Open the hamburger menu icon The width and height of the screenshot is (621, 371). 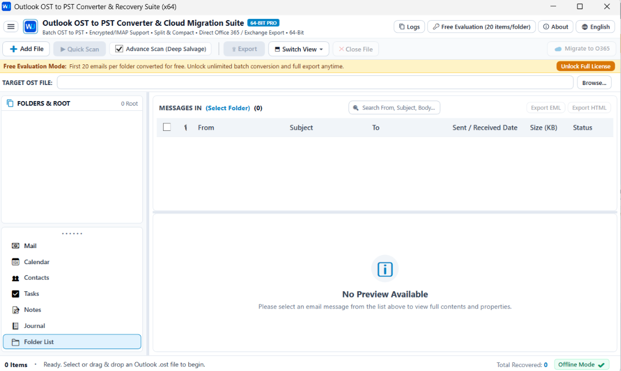(x=11, y=26)
